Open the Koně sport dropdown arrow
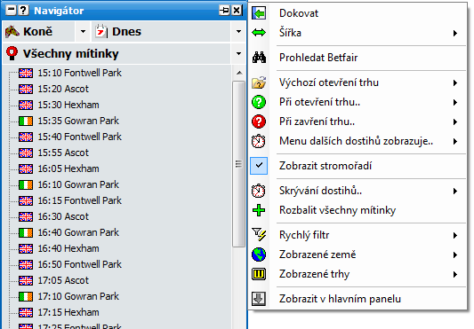The height and width of the screenshot is (329, 474). [x=83, y=31]
